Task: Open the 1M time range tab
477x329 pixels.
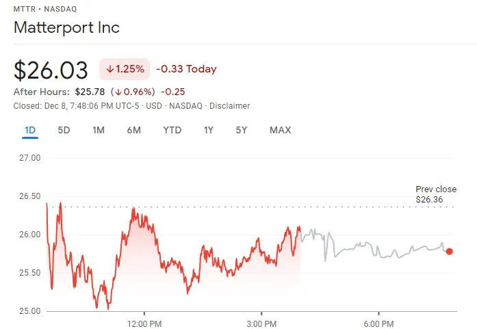Action: (99, 130)
